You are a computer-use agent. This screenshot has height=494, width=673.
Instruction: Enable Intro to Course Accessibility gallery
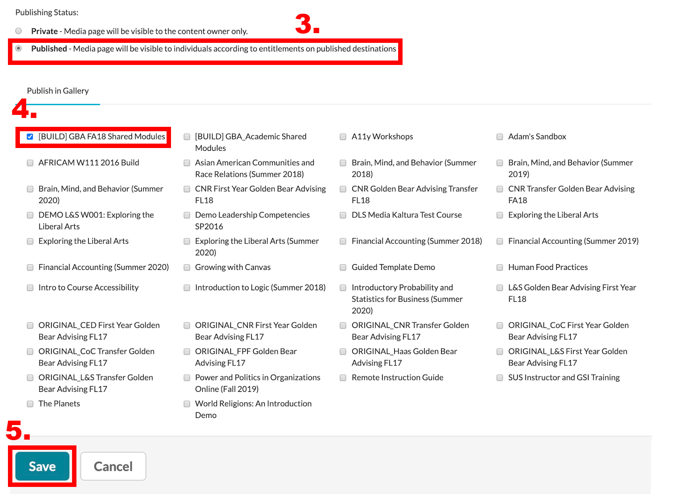click(30, 287)
